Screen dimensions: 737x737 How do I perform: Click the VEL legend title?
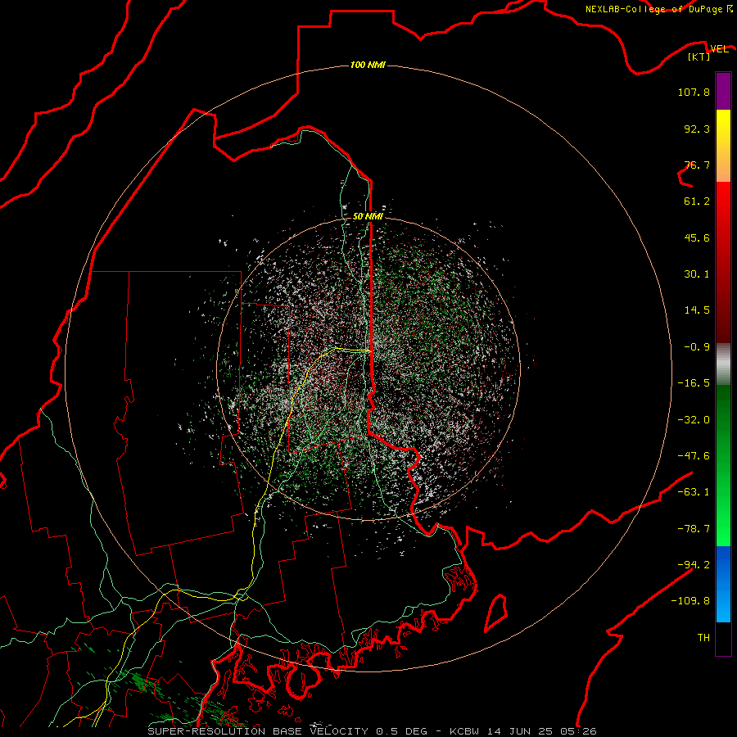tap(719, 48)
